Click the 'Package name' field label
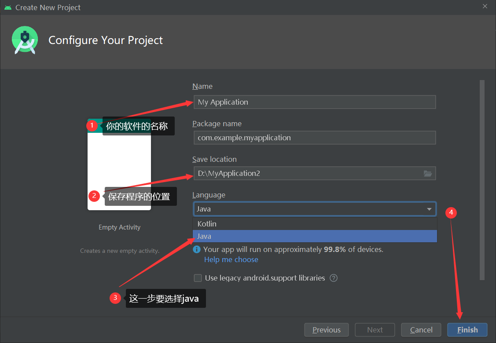 217,124
